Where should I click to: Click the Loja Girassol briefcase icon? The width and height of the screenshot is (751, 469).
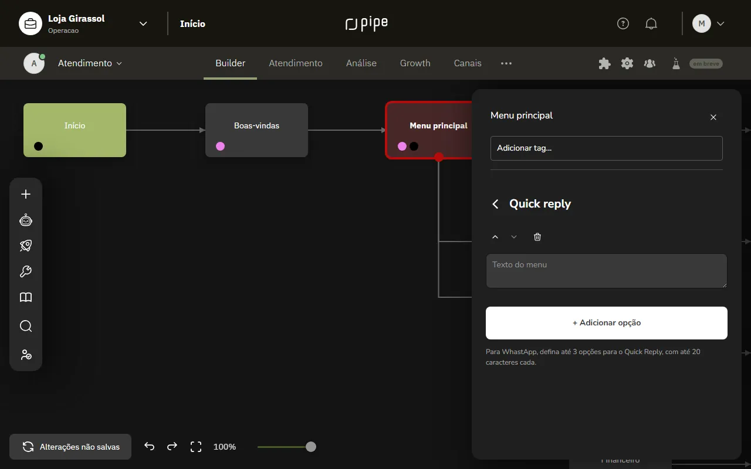pyautogui.click(x=31, y=23)
